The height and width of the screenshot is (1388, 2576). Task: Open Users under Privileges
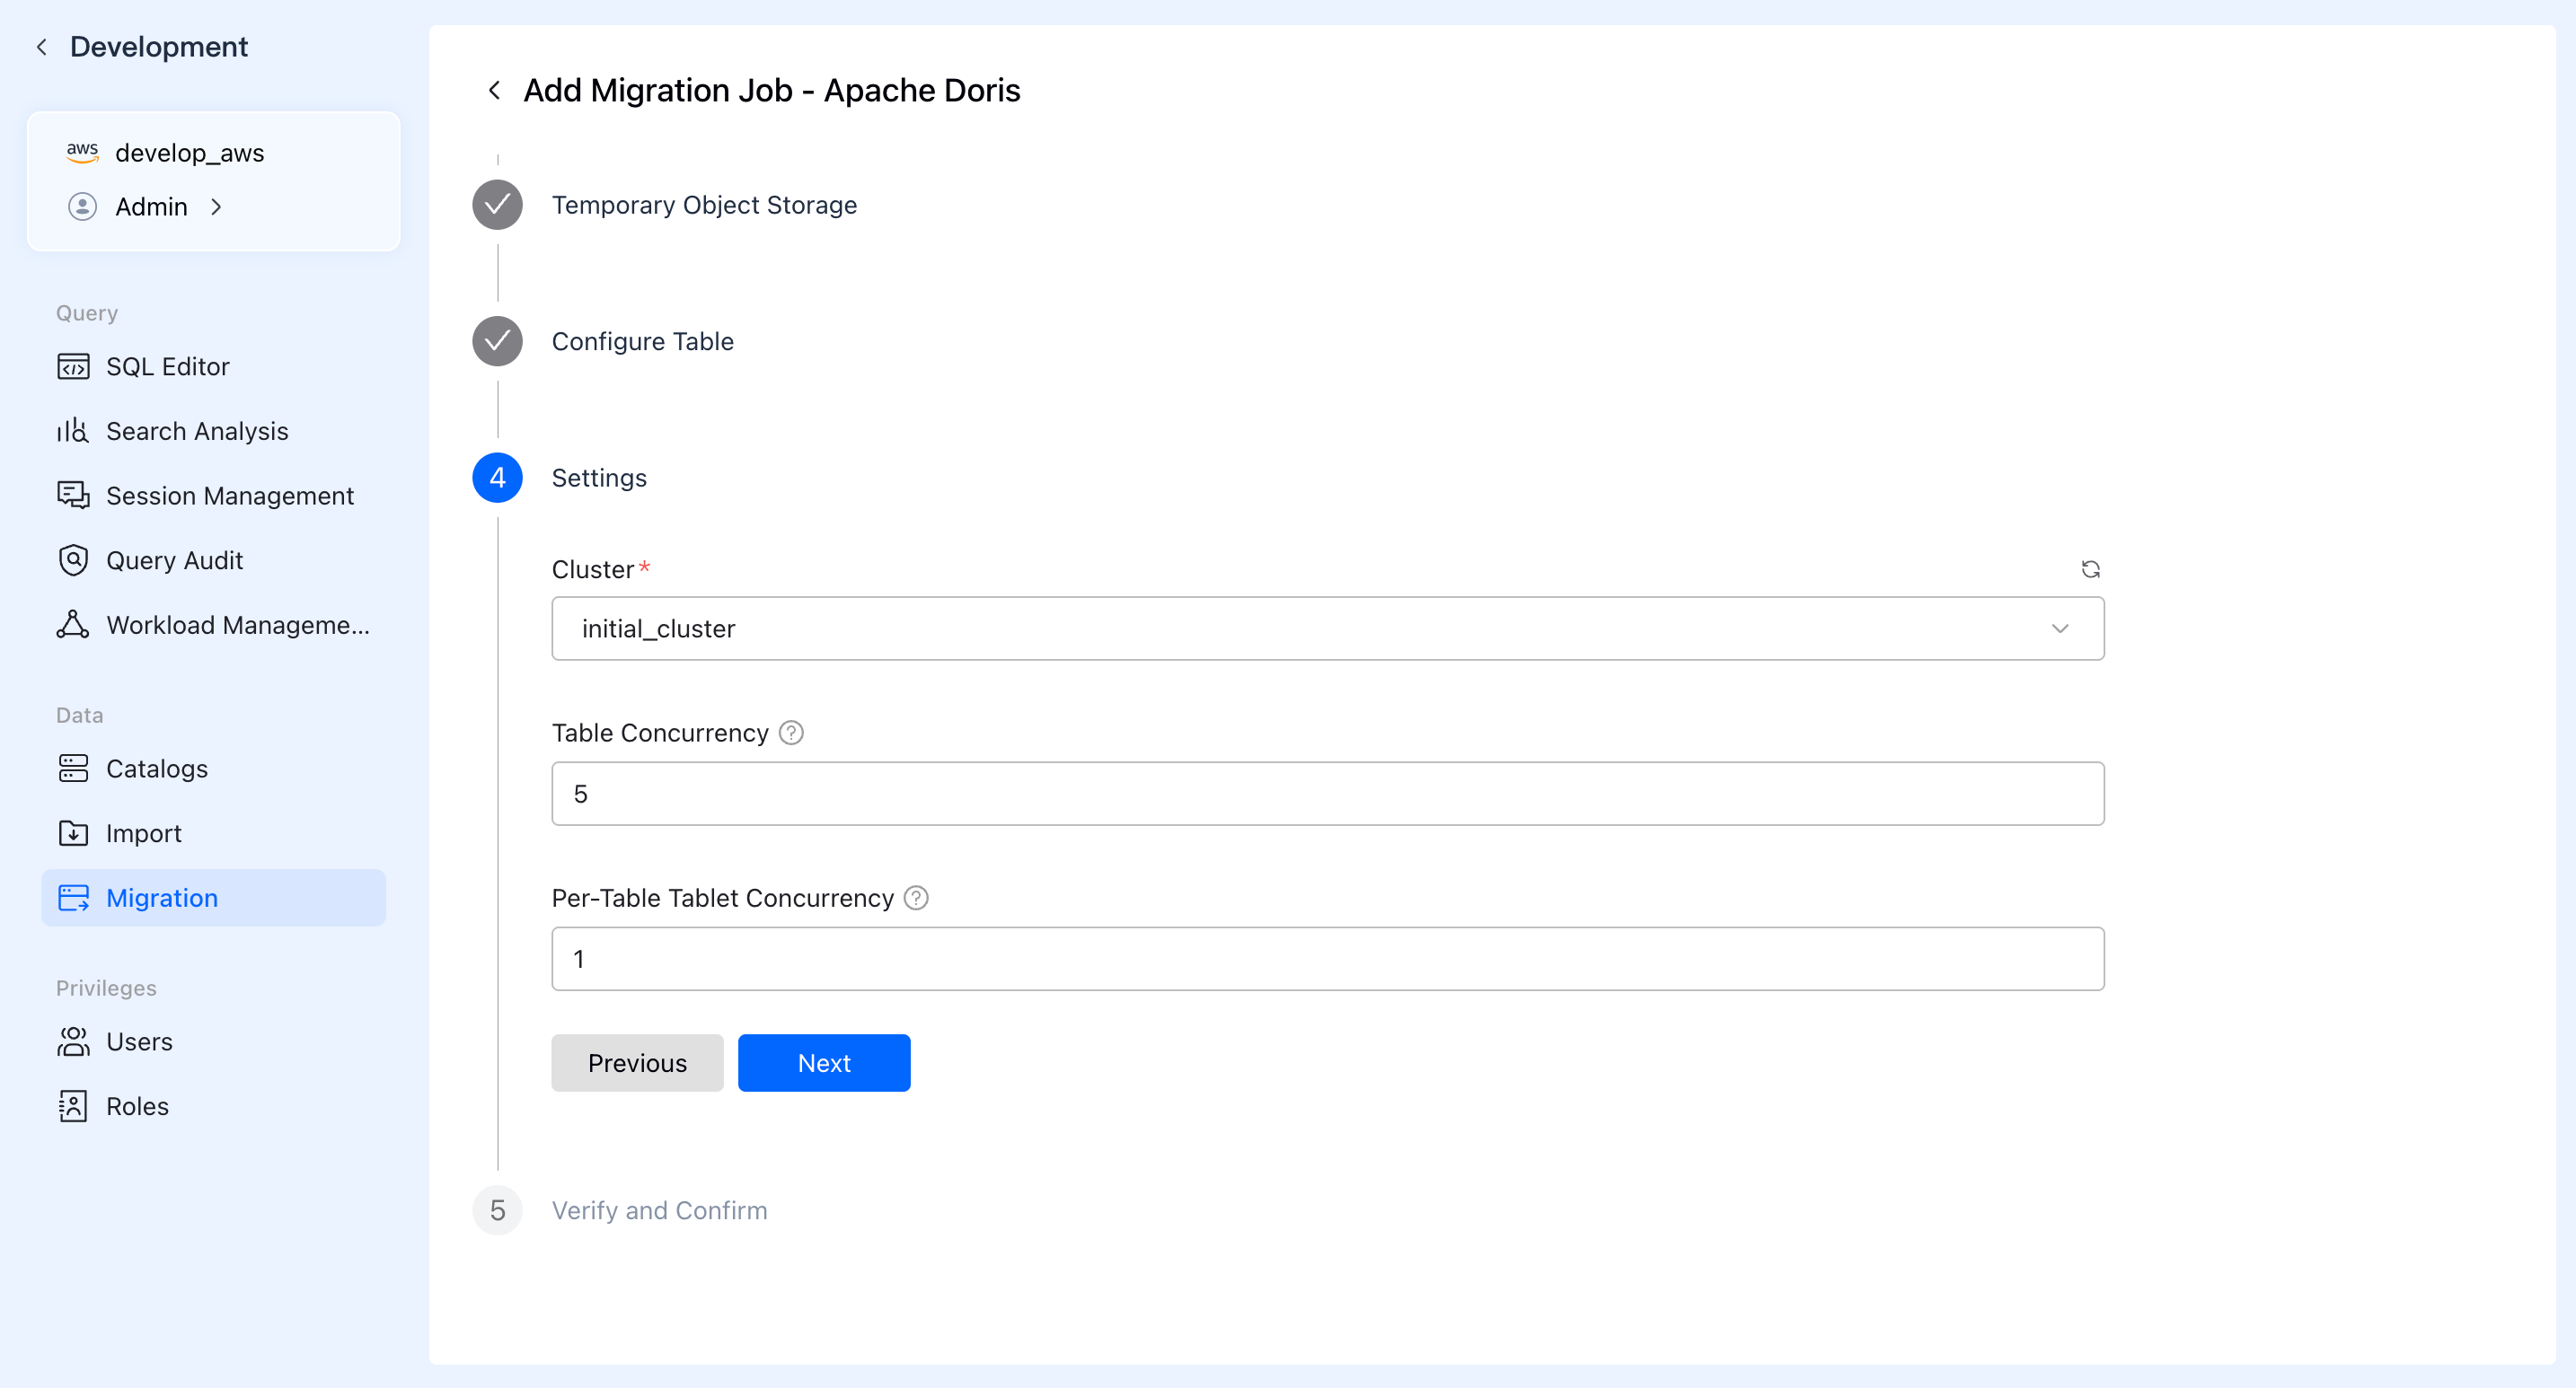coord(139,1041)
